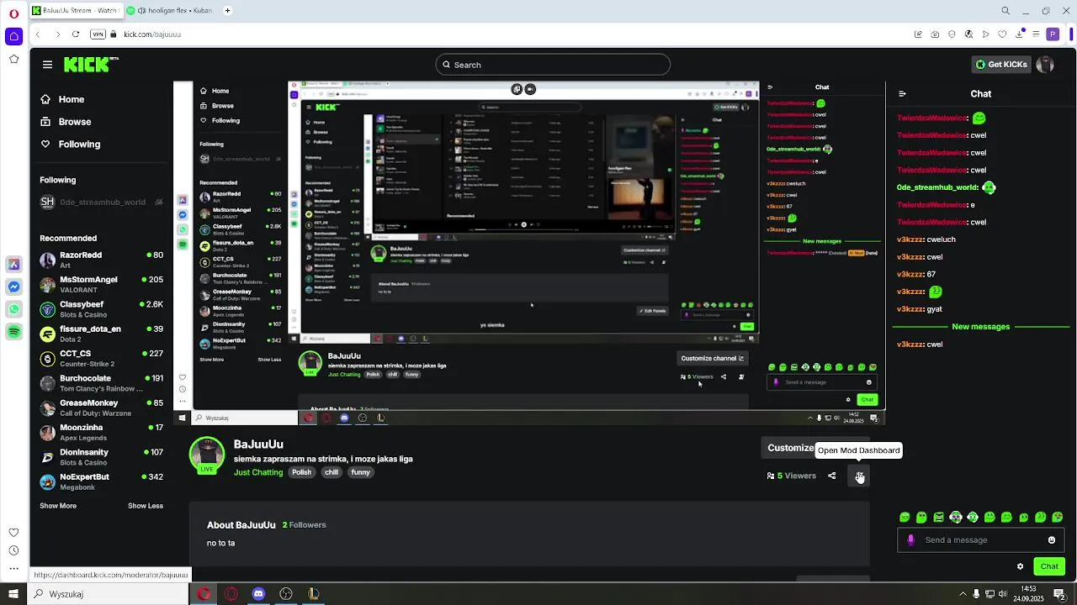The height and width of the screenshot is (605, 1077).
Task: Click the Polish tag
Action: pos(301,472)
